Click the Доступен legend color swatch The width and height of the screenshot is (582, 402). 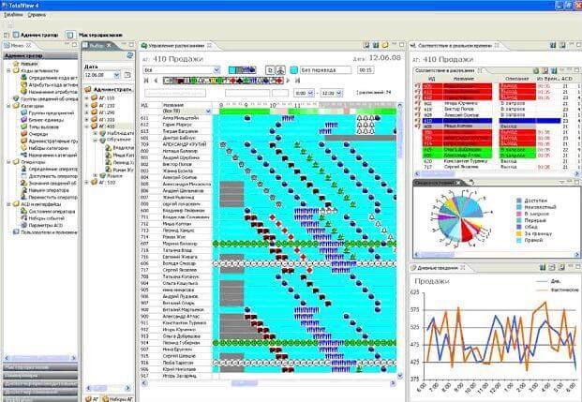point(519,201)
